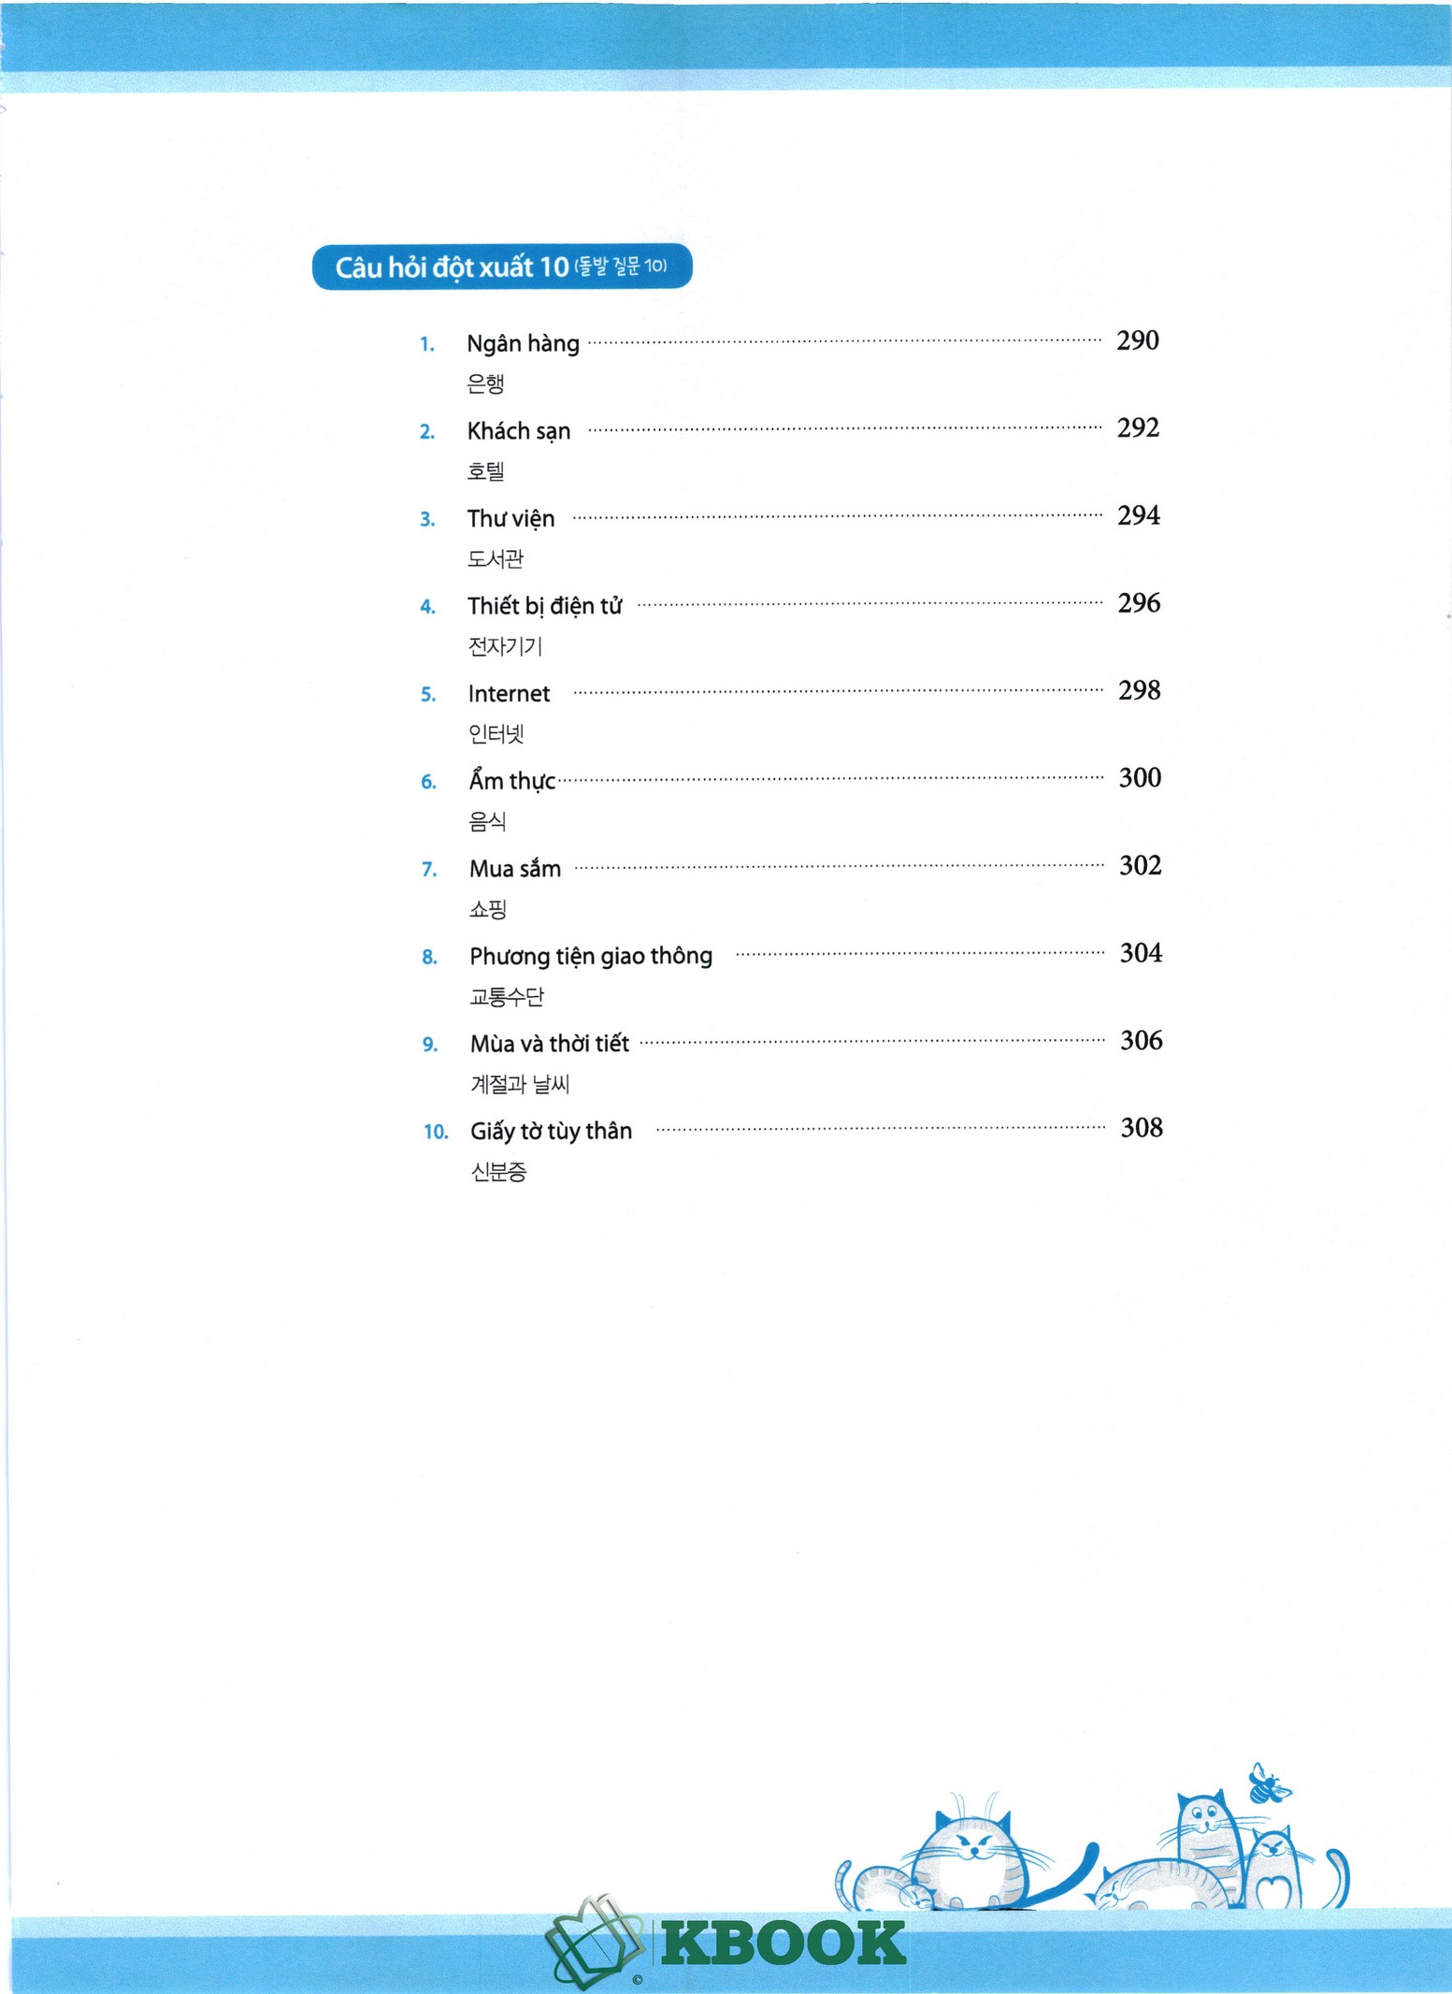Click page number 290

coord(1137,340)
